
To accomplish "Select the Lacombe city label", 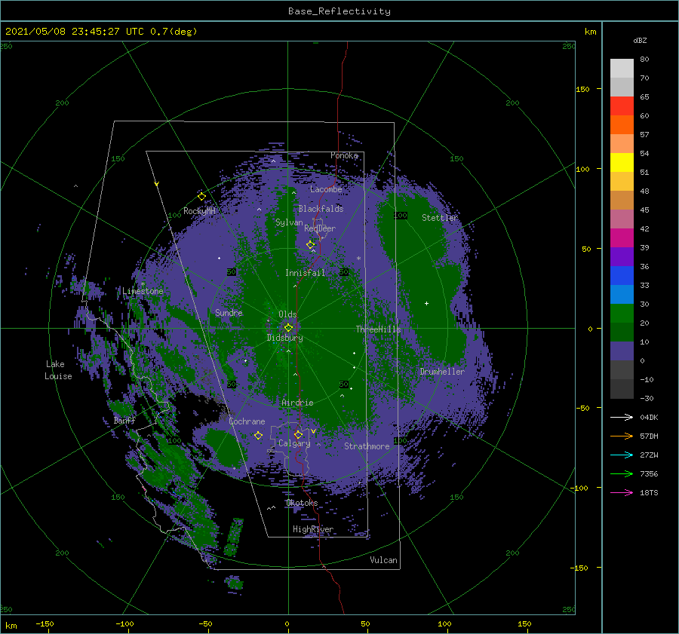I will point(326,189).
